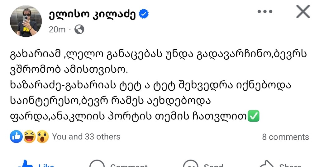The image size is (319, 167).
Task: Open the author name ელისო კილაძე link
Action: (92, 14)
